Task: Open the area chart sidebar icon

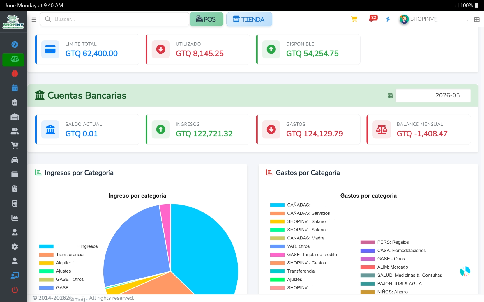Action: [15, 218]
